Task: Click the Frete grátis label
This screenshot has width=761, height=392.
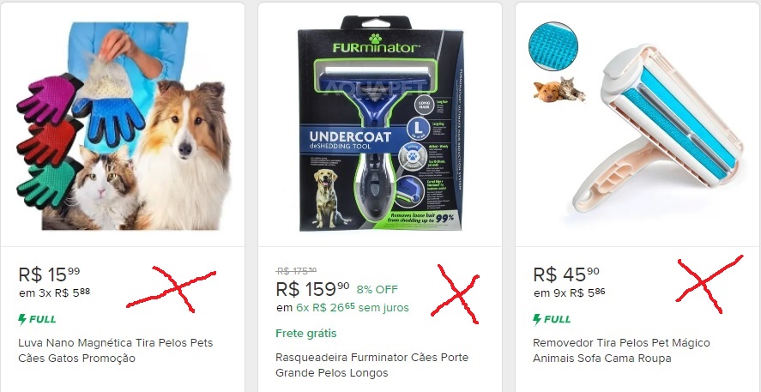Action: [x=305, y=334]
